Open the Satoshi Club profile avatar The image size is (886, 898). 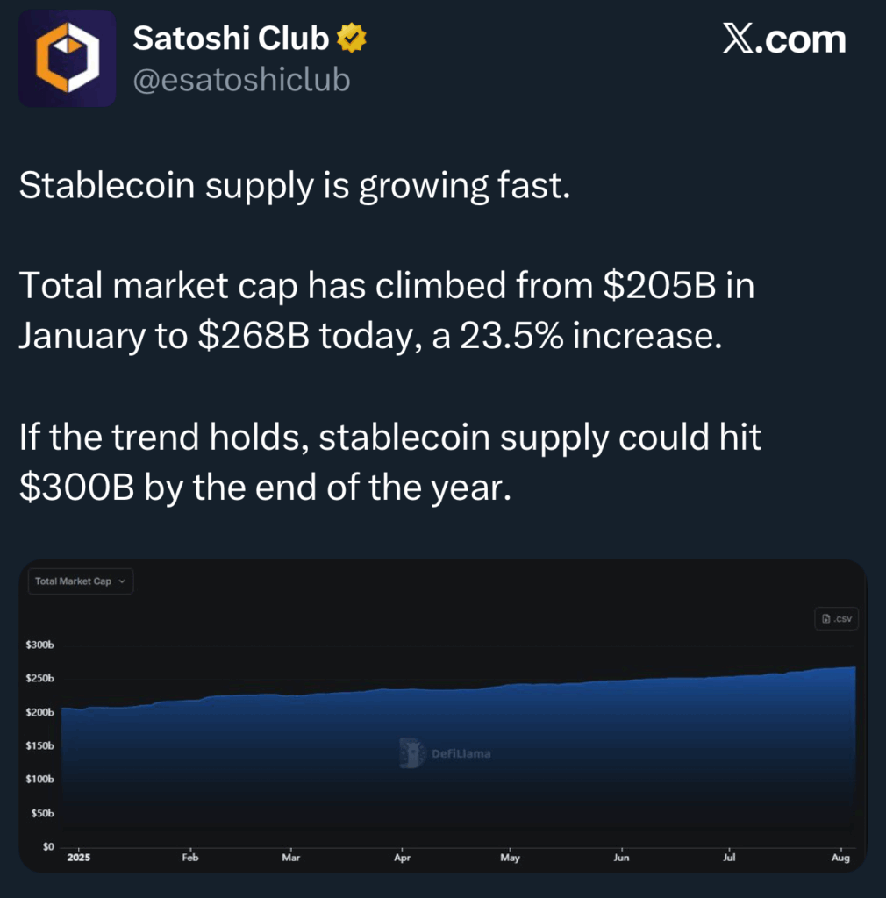(67, 59)
